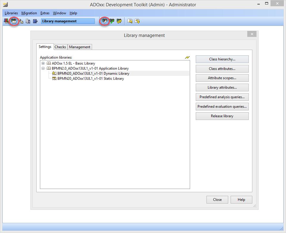286x233 pixels.
Task: Click the library Settings wrench icon
Action: pos(105,21)
